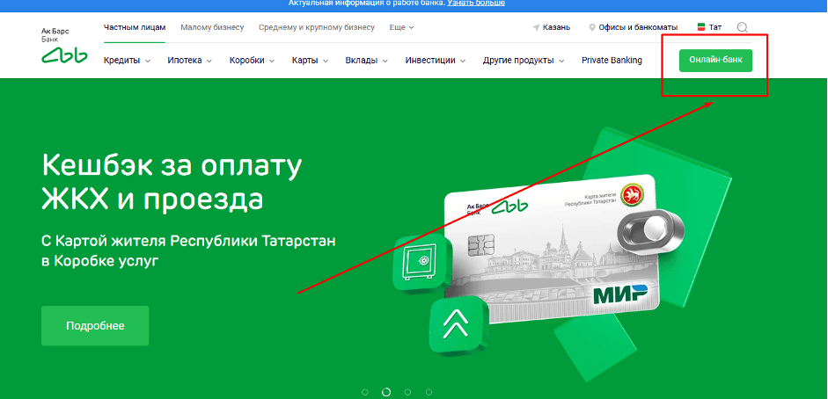This screenshot has height=399, width=828.
Task: Click the map pin icon for offices
Action: [592, 27]
